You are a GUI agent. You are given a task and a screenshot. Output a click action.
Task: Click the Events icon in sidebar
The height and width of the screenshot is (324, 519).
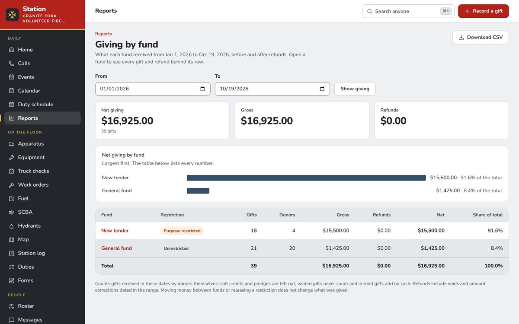coord(12,77)
